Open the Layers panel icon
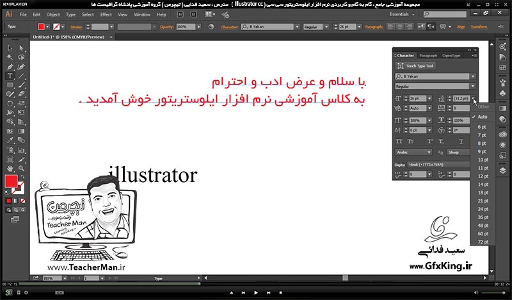Screen dimensions: 512x300 click(503, 171)
